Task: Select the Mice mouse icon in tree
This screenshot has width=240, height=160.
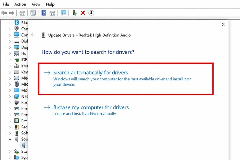Action: (x=17, y=84)
